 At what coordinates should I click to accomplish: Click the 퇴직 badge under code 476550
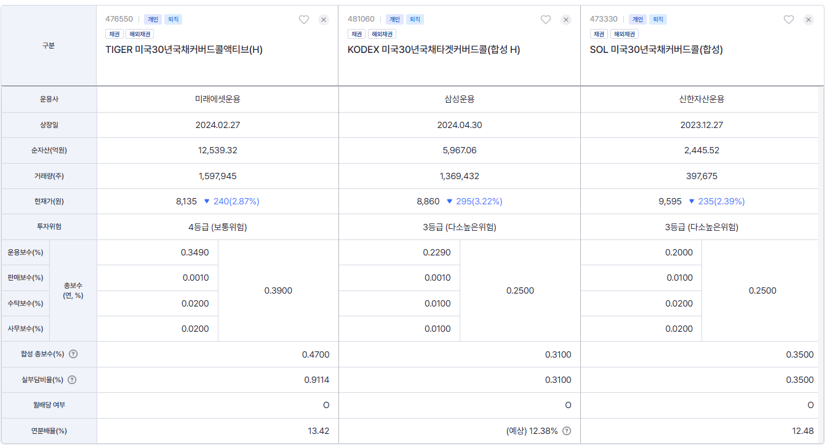[173, 19]
